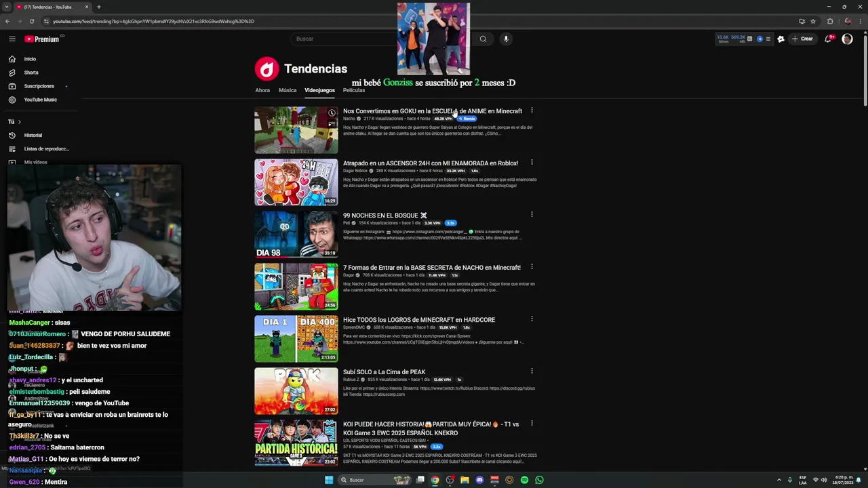The width and height of the screenshot is (868, 488).
Task: Close the Tendencias - YouTube tab
Action: click(x=87, y=7)
